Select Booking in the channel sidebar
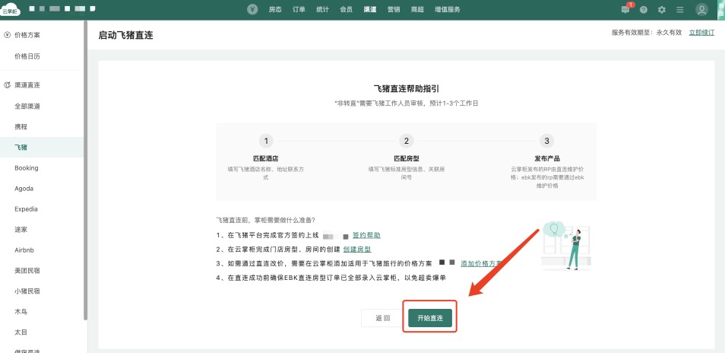 point(27,167)
